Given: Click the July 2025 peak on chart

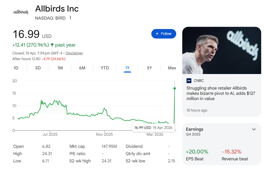Looking at the screenshot, I should pyautogui.click(x=42, y=101).
